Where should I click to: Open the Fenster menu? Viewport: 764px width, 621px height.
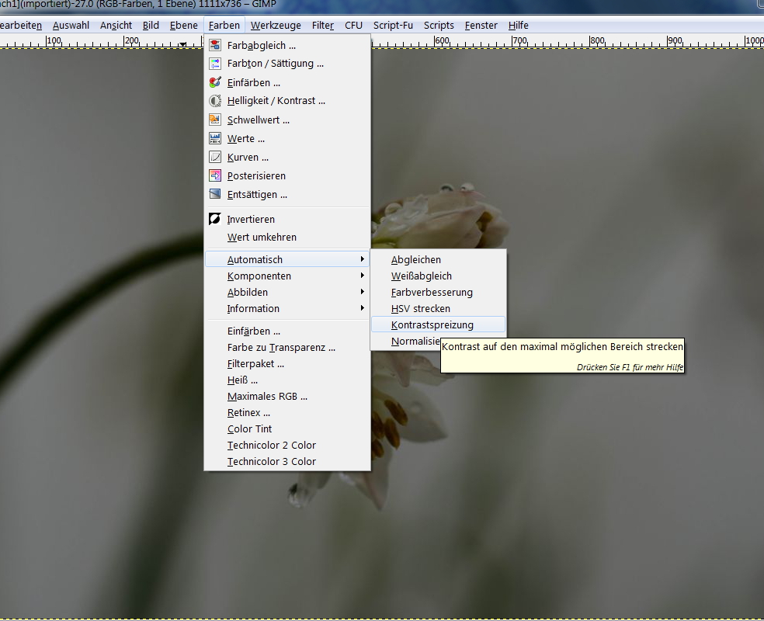point(481,26)
